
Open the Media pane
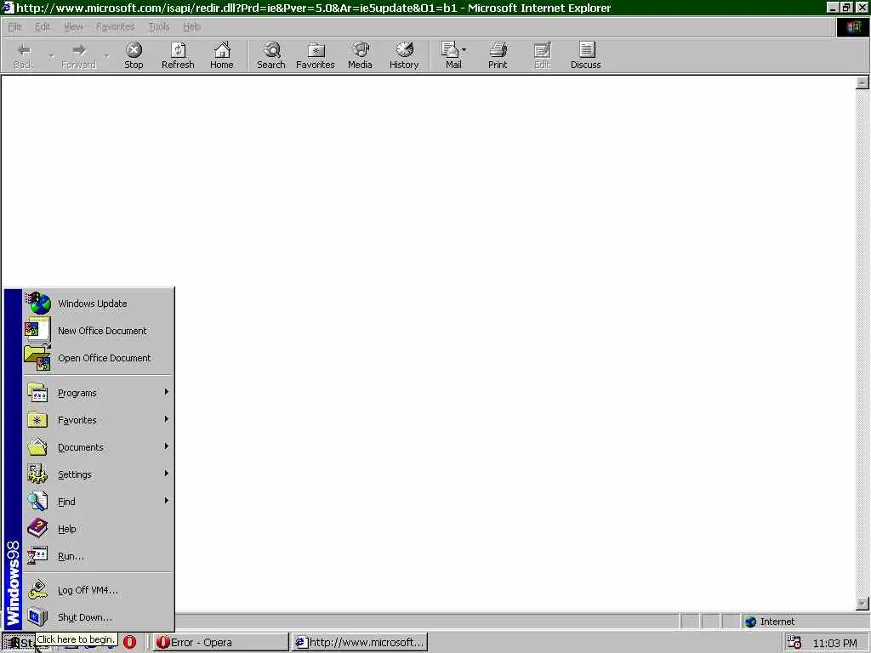pos(360,55)
